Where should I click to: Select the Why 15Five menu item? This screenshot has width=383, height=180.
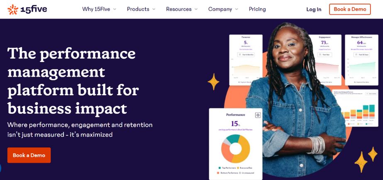96,9
